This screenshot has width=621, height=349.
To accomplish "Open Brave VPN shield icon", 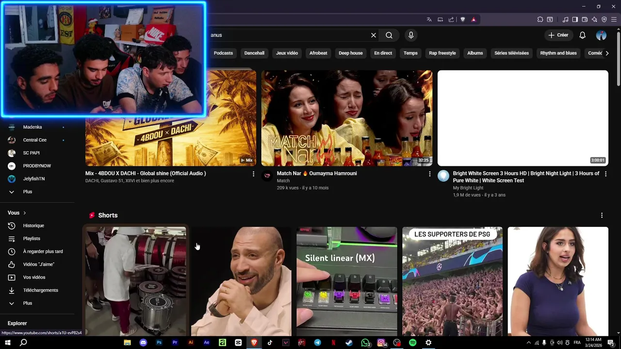I will pos(604,19).
